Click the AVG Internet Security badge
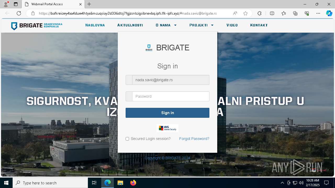 [167, 128]
